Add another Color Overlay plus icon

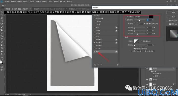pos(116,40)
